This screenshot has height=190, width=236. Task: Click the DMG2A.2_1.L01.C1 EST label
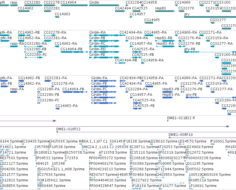tap(98, 147)
